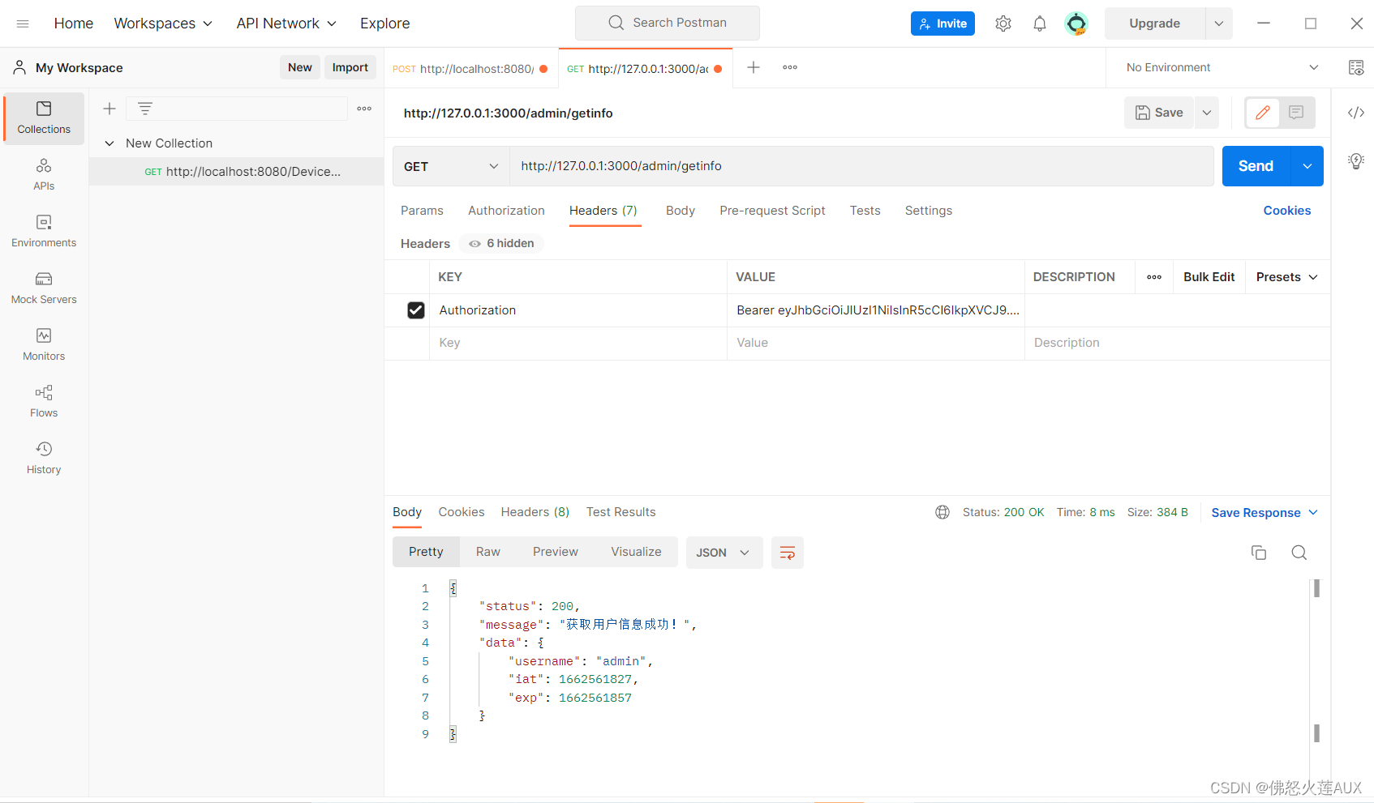The height and width of the screenshot is (803, 1374).
Task: Click the Import button
Action: pyautogui.click(x=350, y=67)
